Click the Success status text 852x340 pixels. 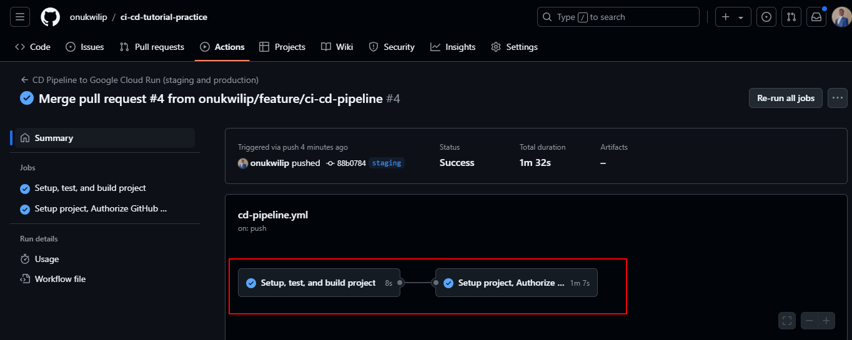[457, 163]
